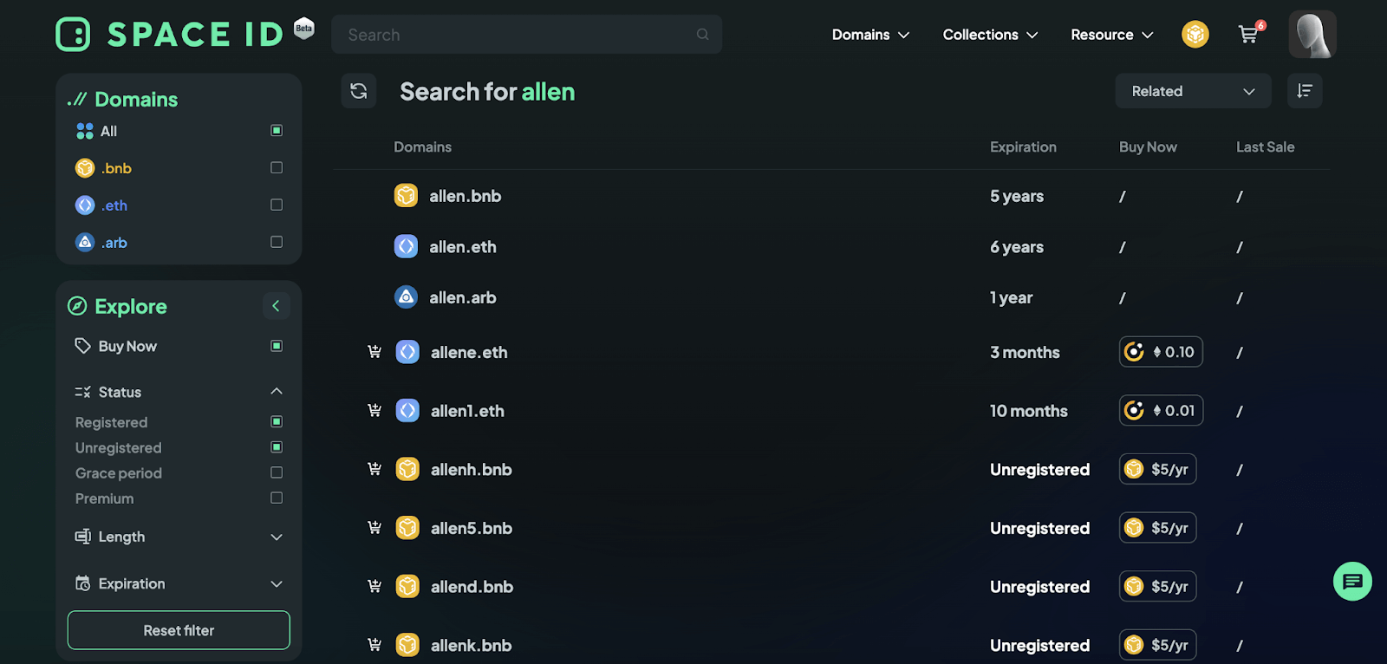Open the Resource navigation menu
The width and height of the screenshot is (1387, 664).
(1112, 35)
